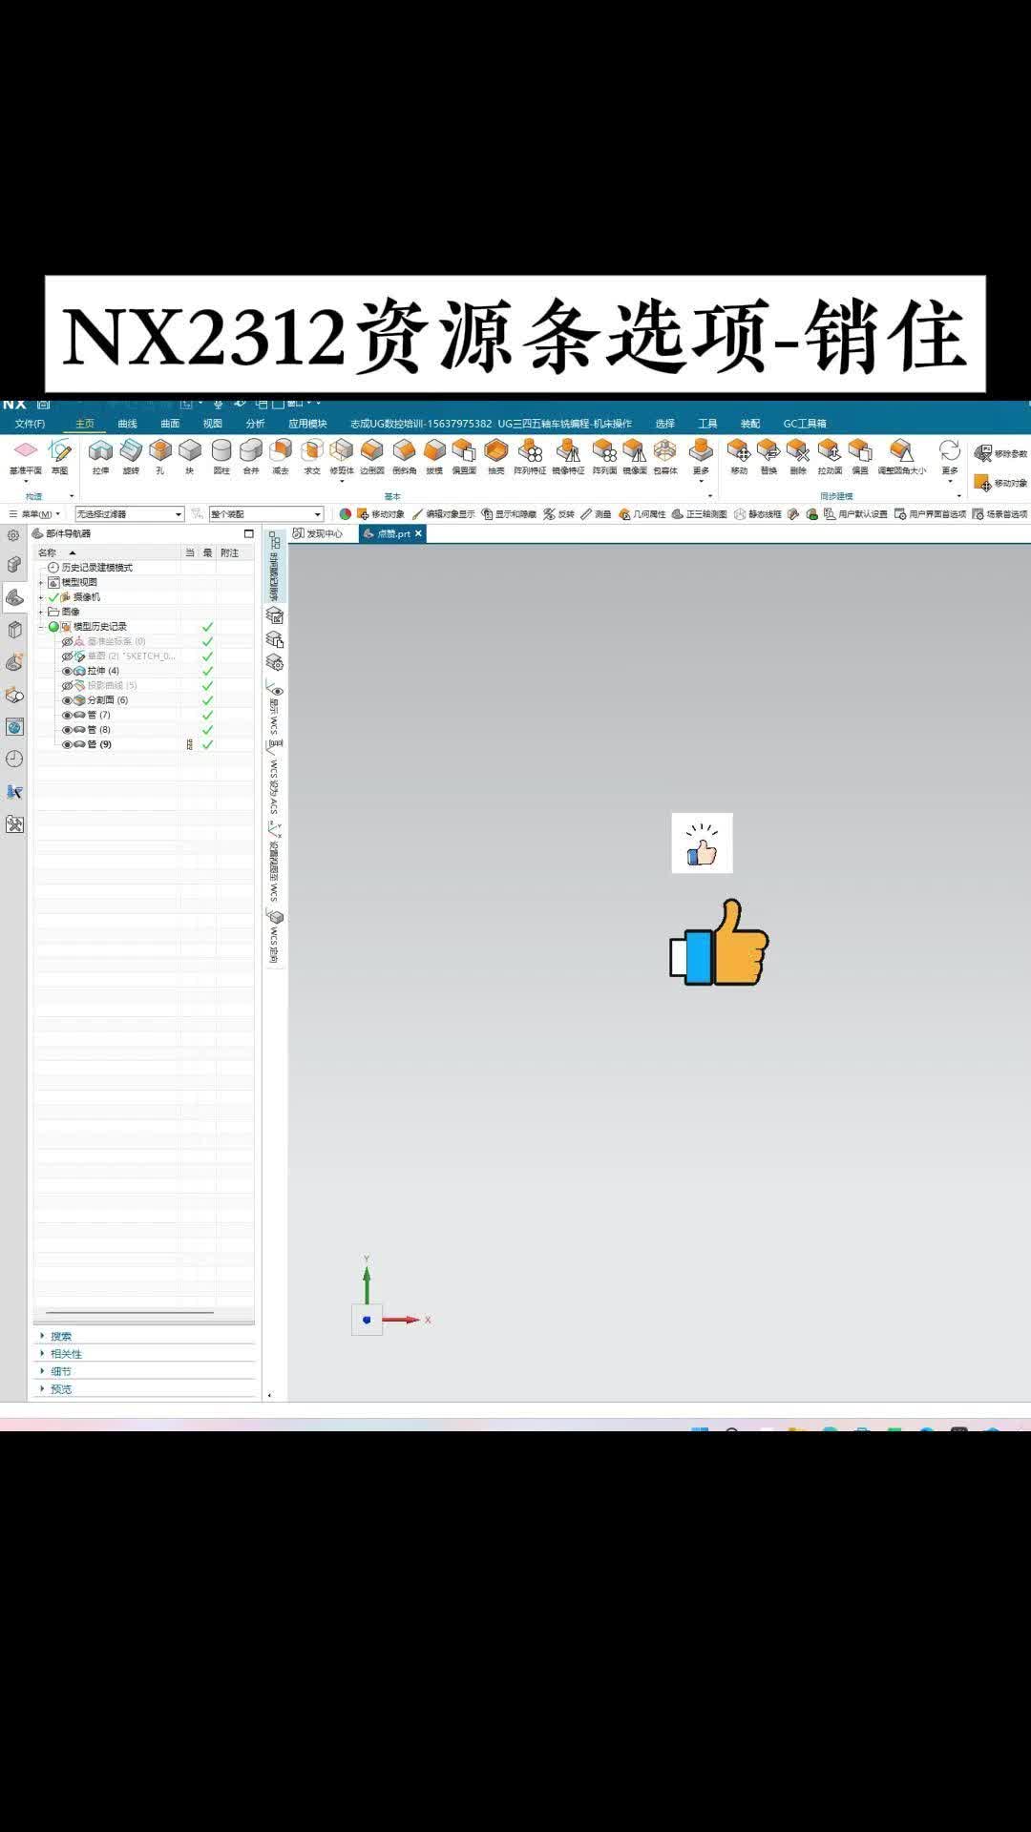Click the 替换 (Replace Face) tool
1031x1832 pixels.
pyautogui.click(x=768, y=456)
